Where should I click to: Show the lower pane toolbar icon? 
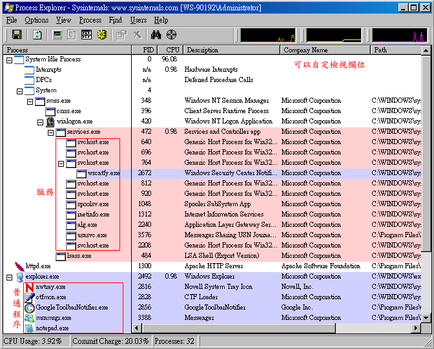tap(87, 35)
